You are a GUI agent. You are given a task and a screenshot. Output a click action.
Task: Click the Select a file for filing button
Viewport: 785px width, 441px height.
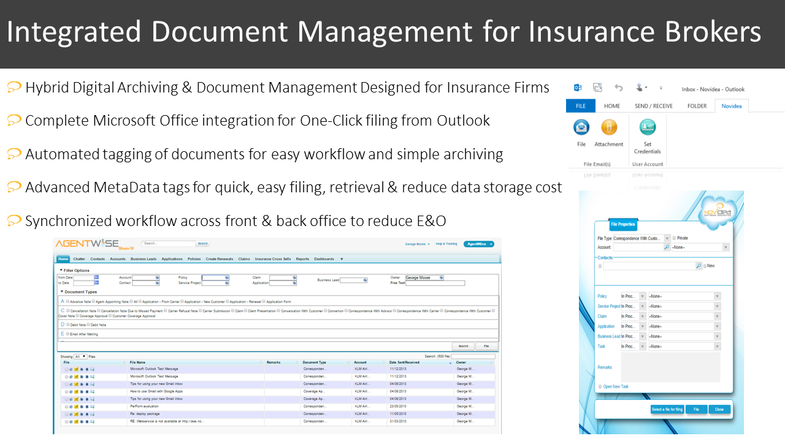pos(667,409)
